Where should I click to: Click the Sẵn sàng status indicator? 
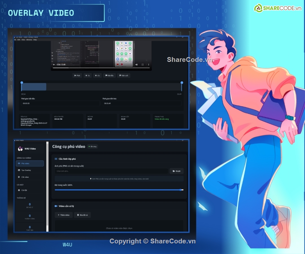(93, 146)
